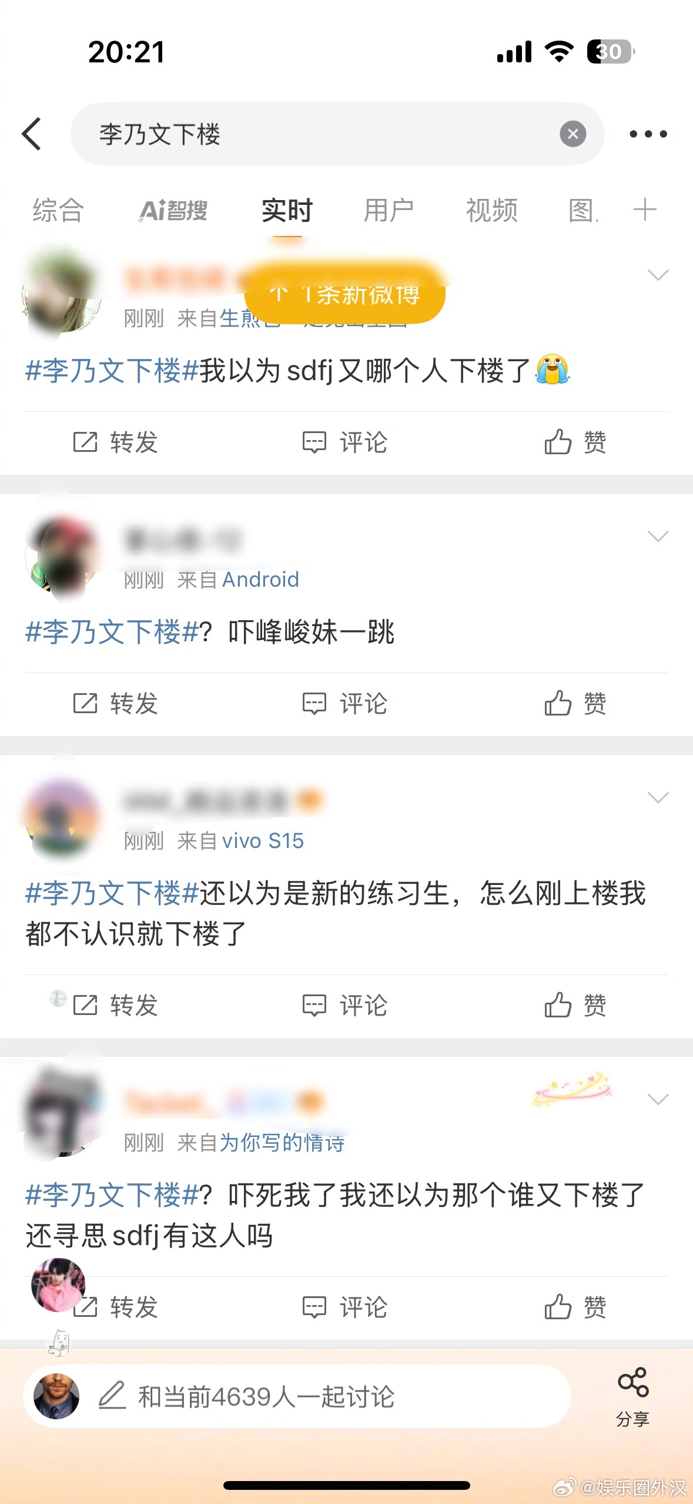Expand the vivo S15 post's chevron menu
The width and height of the screenshot is (693, 1504).
[658, 797]
